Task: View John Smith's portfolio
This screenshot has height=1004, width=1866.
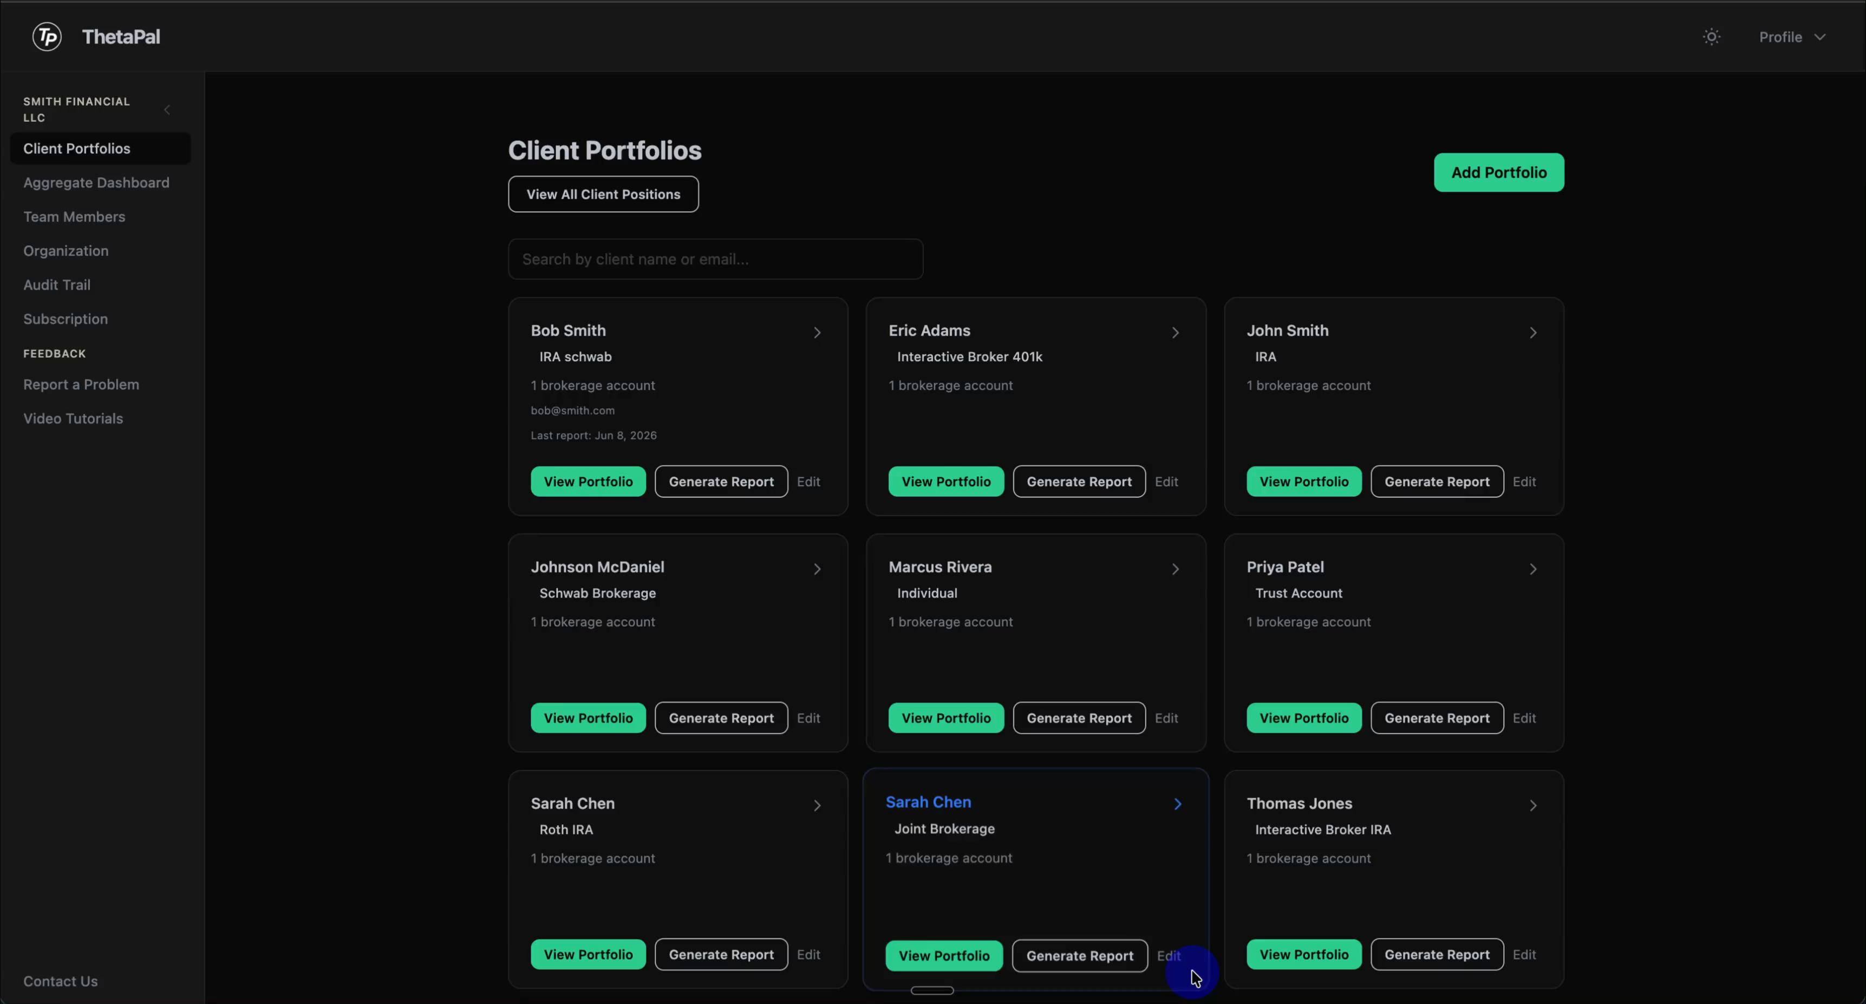Action: (x=1304, y=482)
